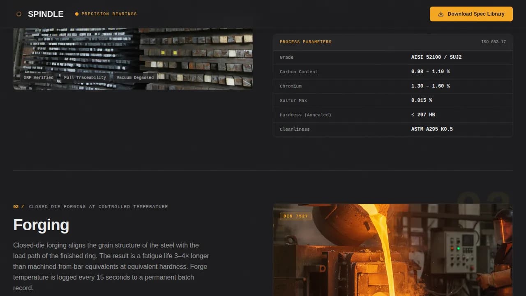Expand the PROCESS PARAMETERS panel header
526x296 pixels.
click(x=305, y=42)
